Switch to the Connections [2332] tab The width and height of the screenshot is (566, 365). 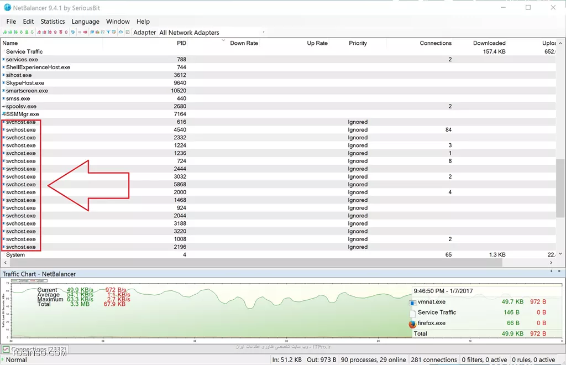click(35, 350)
